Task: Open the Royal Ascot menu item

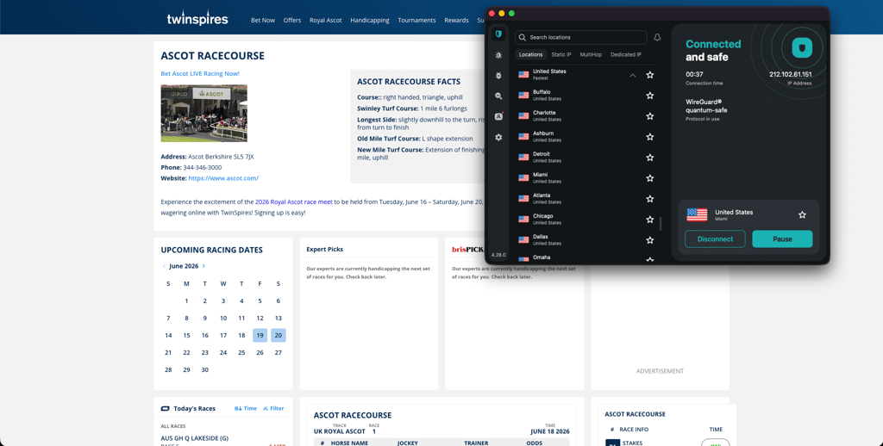Action: click(325, 21)
